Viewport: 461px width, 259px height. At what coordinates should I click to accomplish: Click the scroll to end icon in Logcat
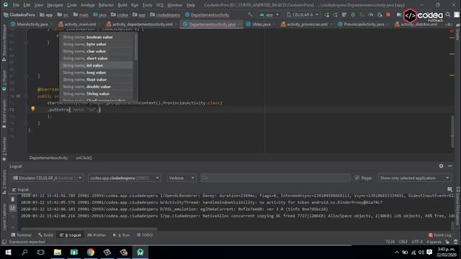tap(13, 208)
